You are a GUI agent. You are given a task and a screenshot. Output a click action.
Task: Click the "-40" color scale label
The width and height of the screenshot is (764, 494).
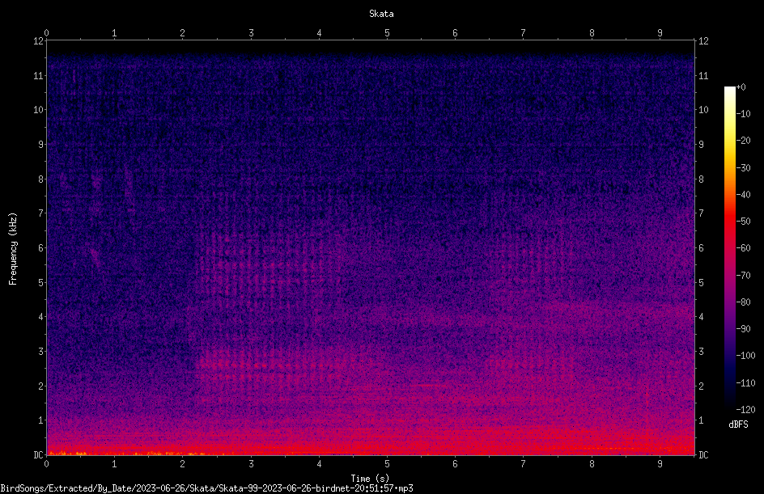743,195
